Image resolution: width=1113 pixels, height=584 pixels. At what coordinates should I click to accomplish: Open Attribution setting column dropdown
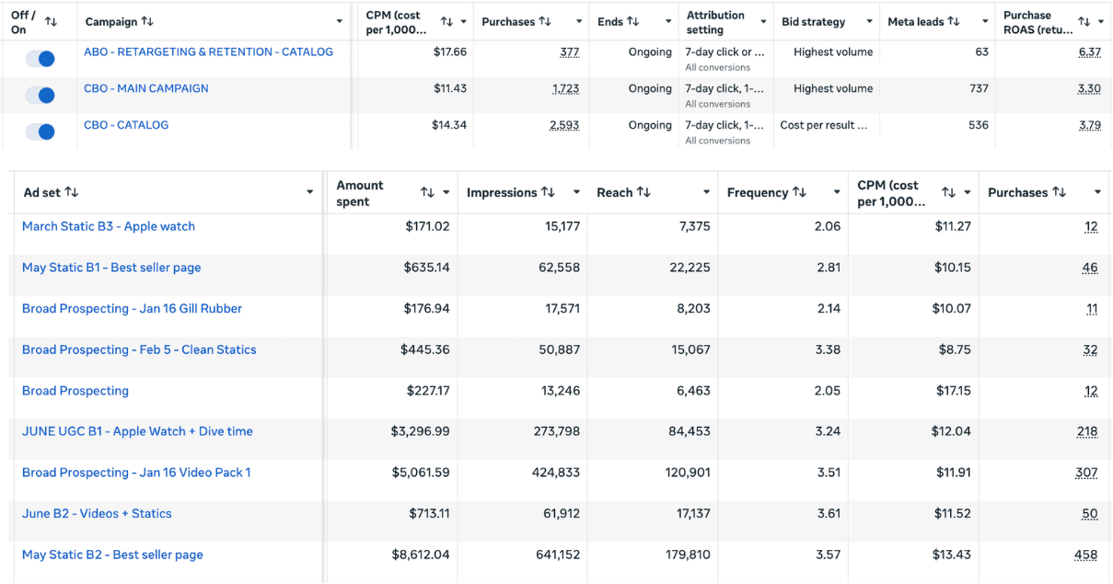pyautogui.click(x=763, y=22)
